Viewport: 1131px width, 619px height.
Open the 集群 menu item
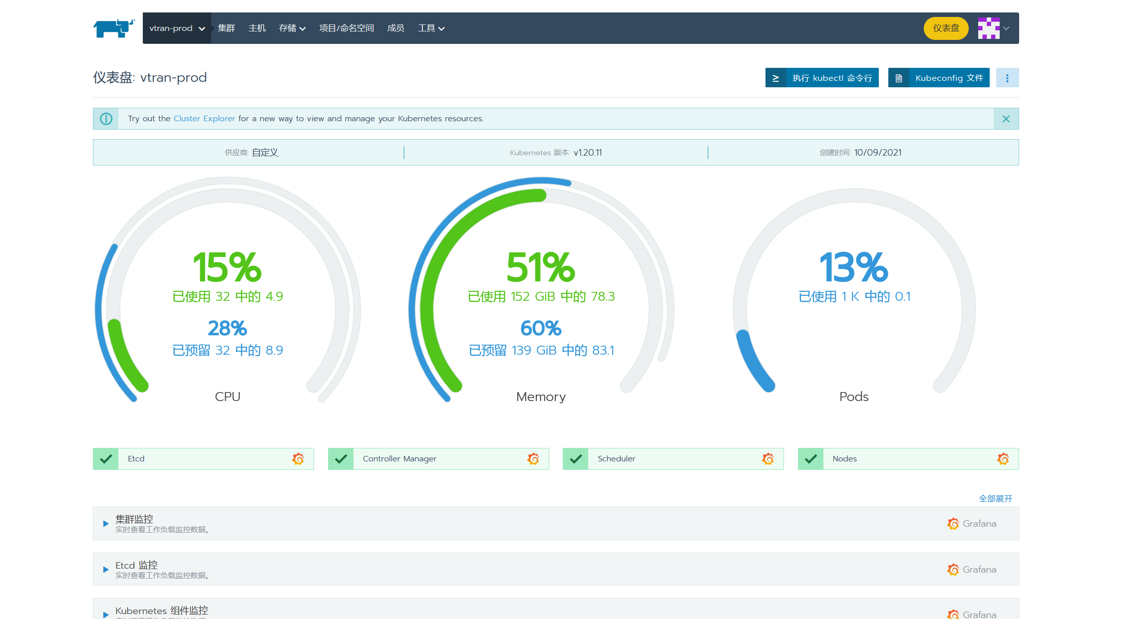(226, 28)
